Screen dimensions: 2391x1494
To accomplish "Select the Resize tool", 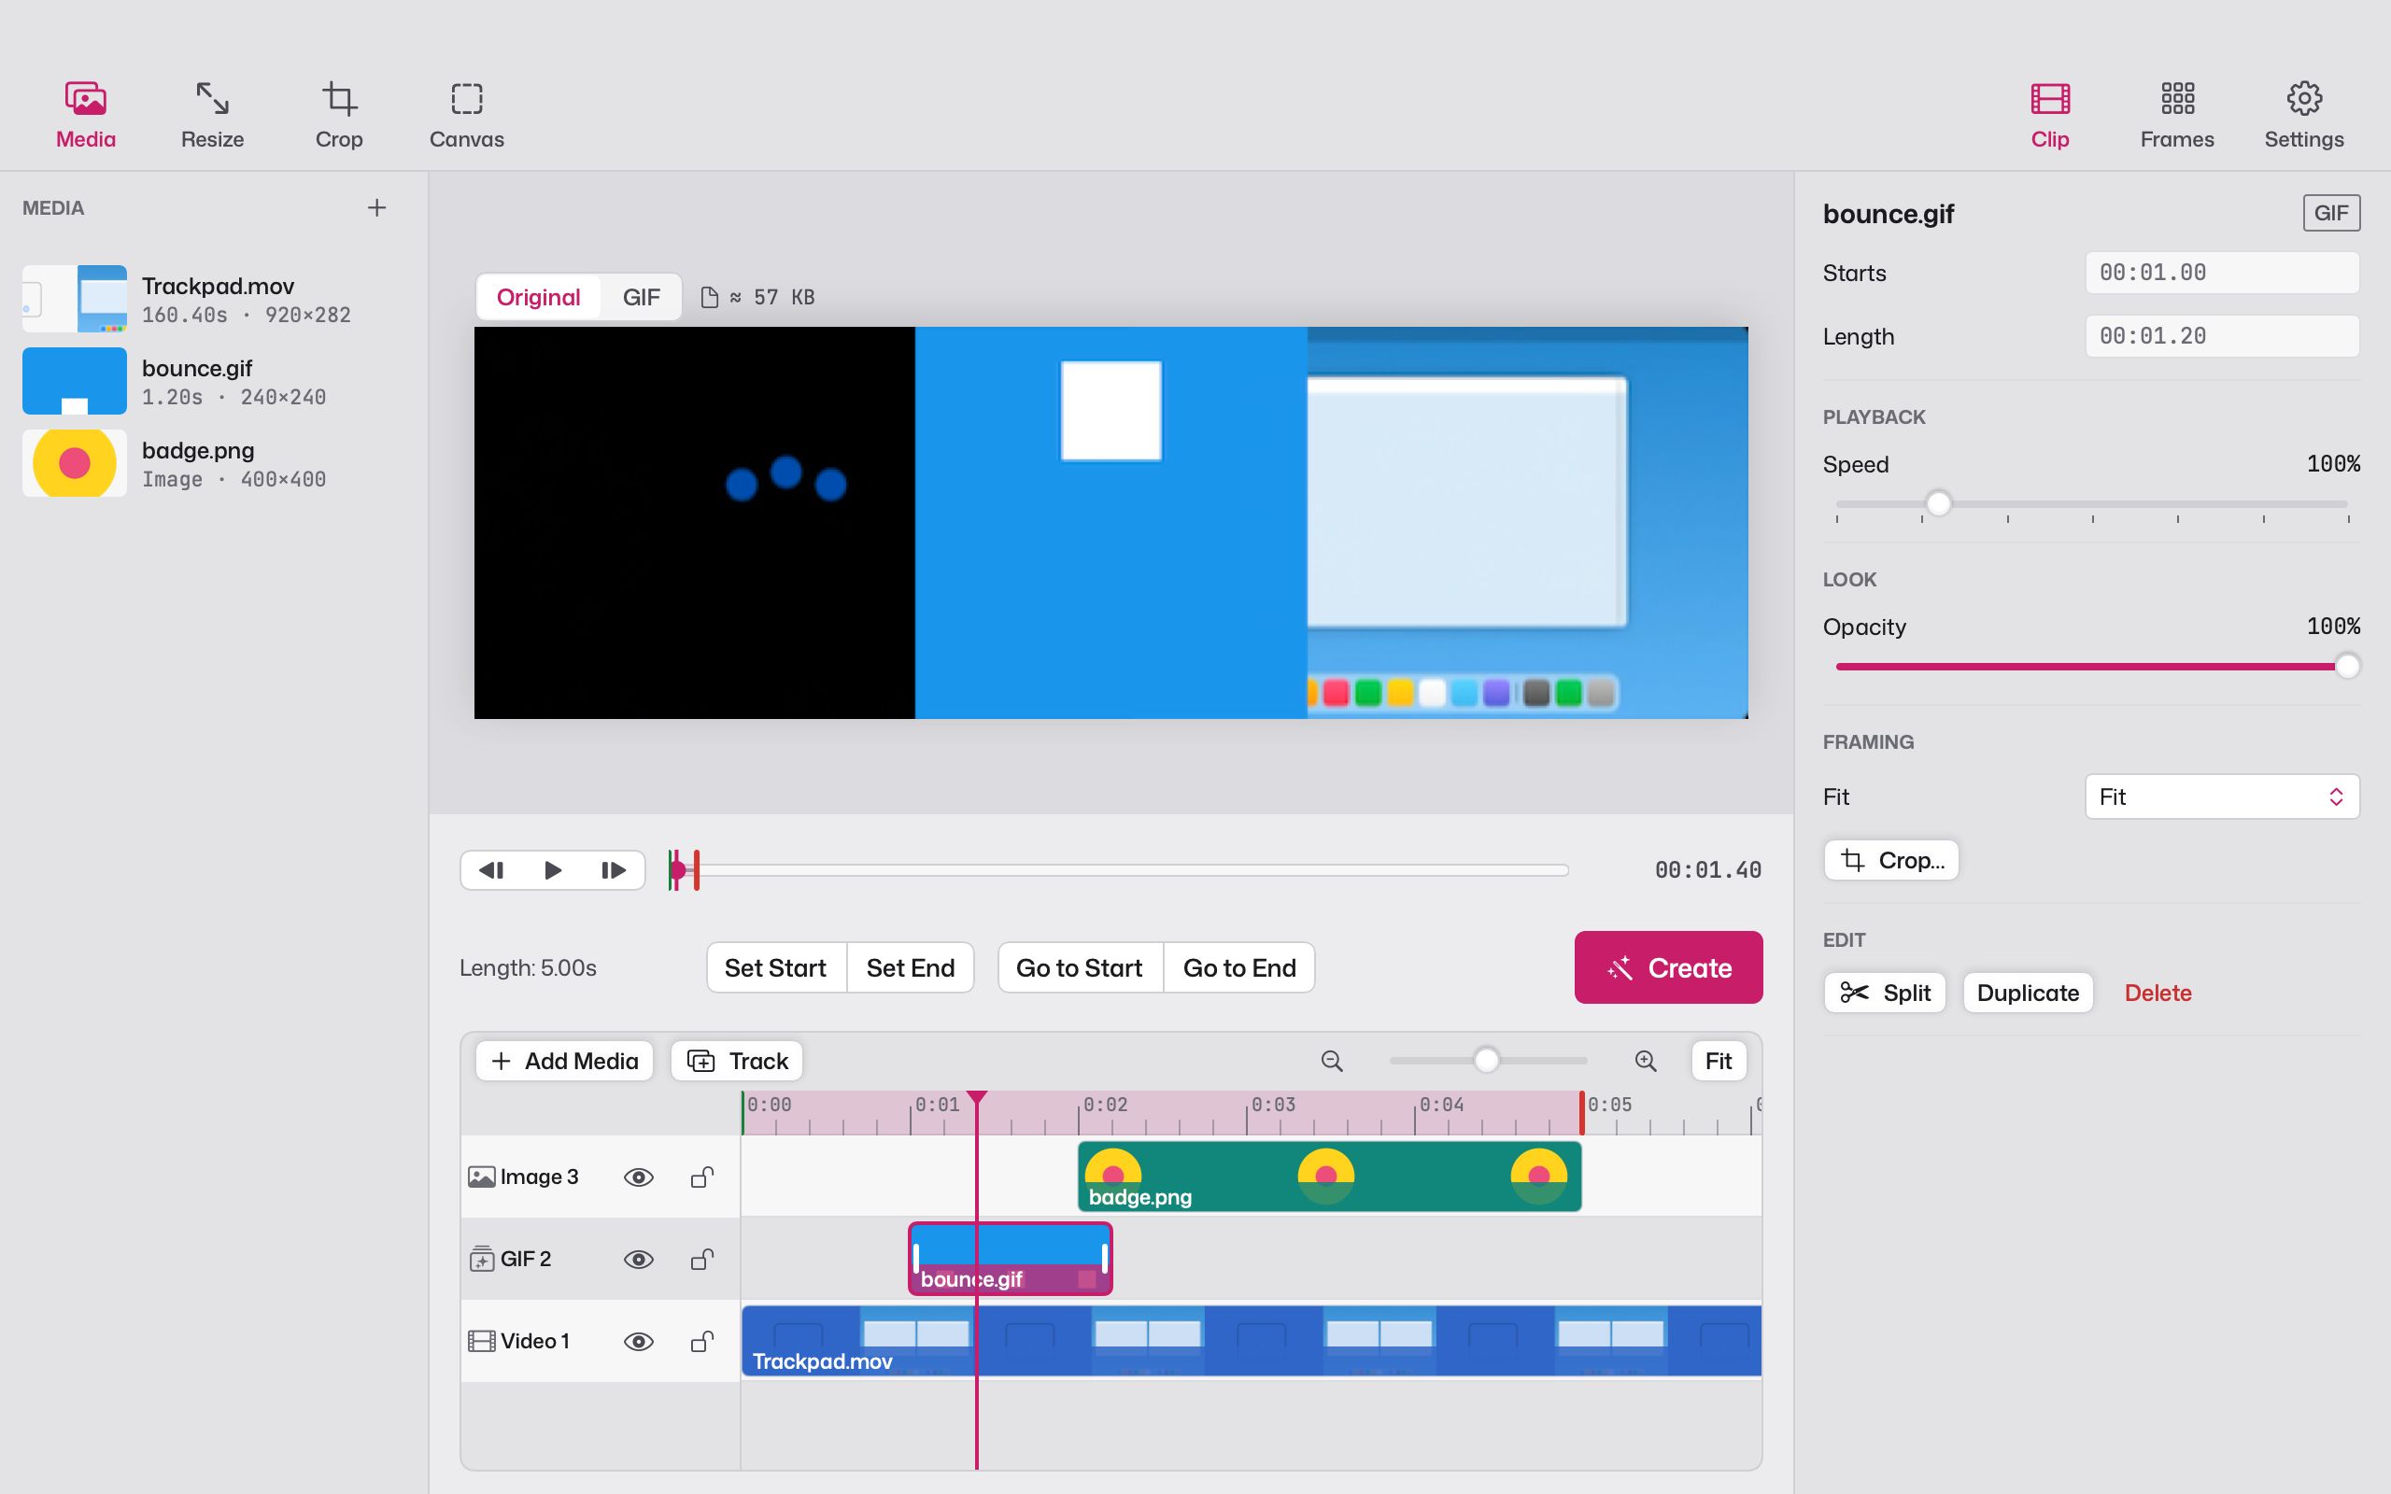I will coord(212,116).
